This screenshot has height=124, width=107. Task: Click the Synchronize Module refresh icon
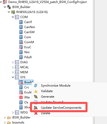[36, 86]
